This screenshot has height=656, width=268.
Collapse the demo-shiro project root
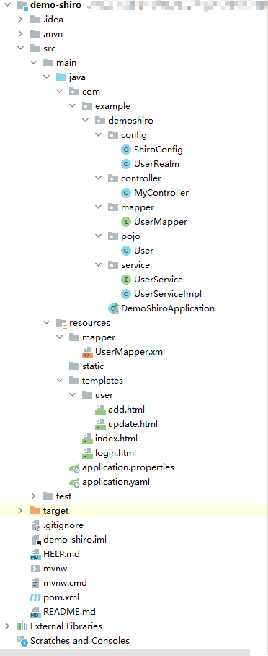[x=7, y=6]
